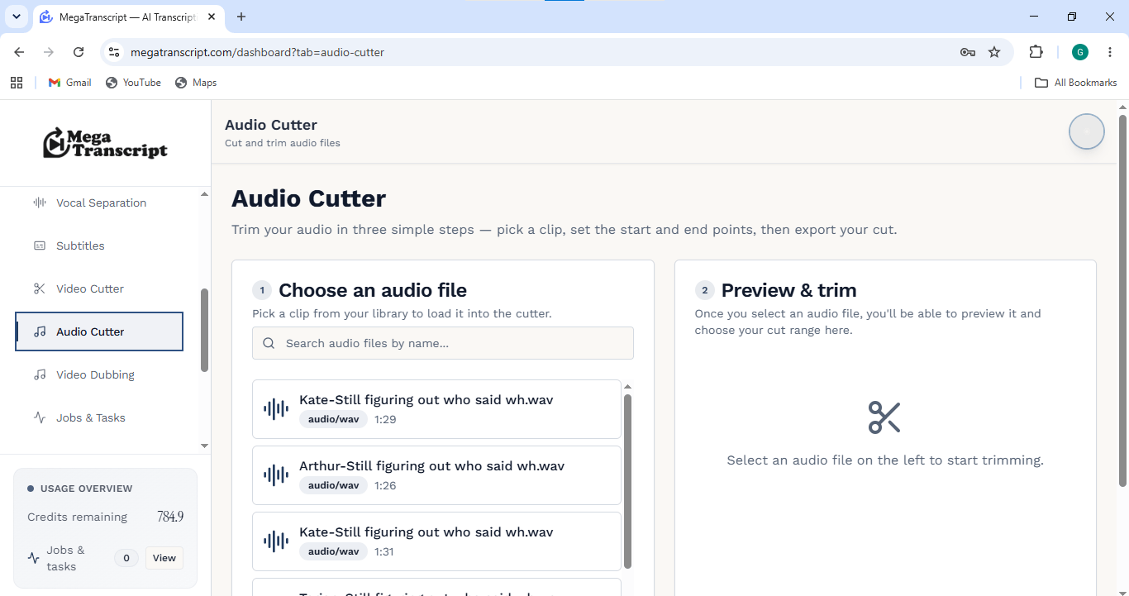Click the 1:31 duration text
The image size is (1129, 596).
385,551
